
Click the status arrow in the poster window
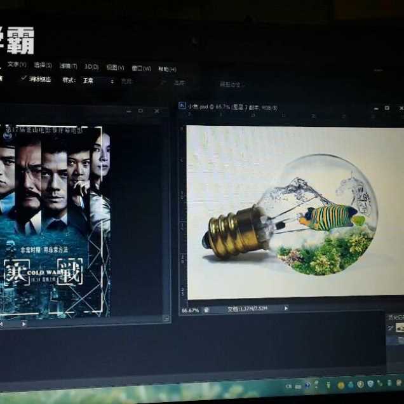24,324
